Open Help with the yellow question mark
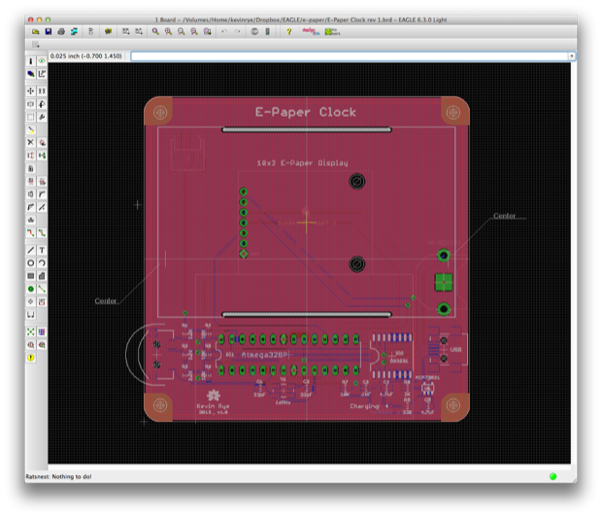 click(288, 31)
